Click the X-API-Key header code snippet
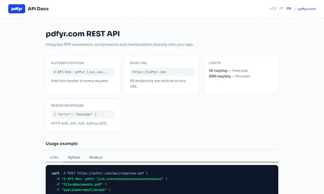This screenshot has width=324, height=194. tap(83, 72)
